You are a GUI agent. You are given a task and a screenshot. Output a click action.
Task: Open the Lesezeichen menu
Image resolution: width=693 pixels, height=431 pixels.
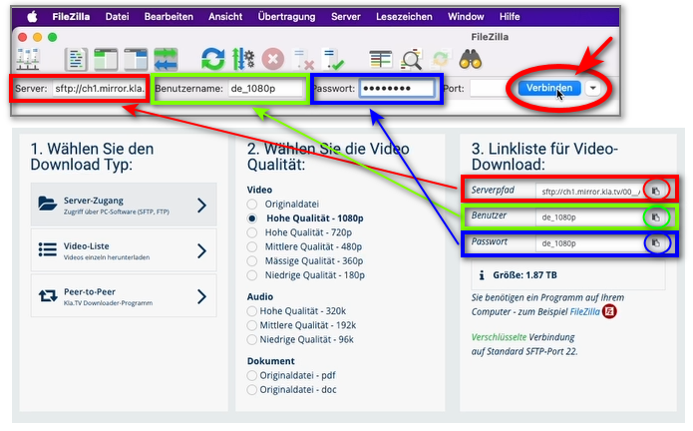[406, 17]
